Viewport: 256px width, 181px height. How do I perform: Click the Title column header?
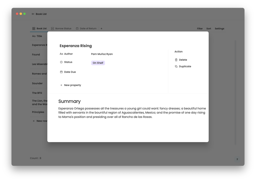(x=37, y=36)
